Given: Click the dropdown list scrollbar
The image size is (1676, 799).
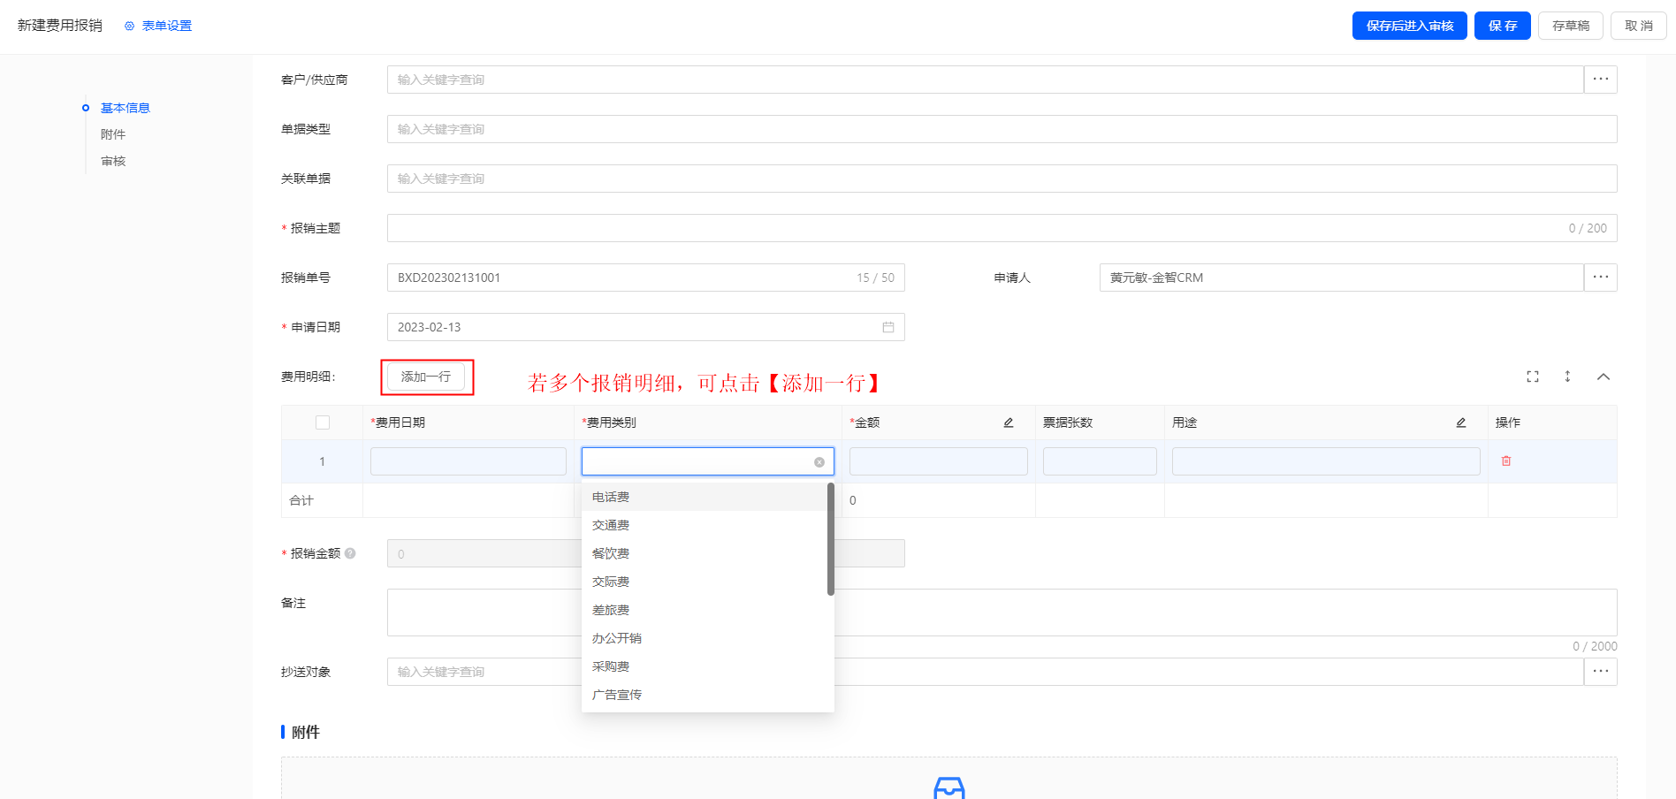Looking at the screenshot, I should click(x=831, y=539).
